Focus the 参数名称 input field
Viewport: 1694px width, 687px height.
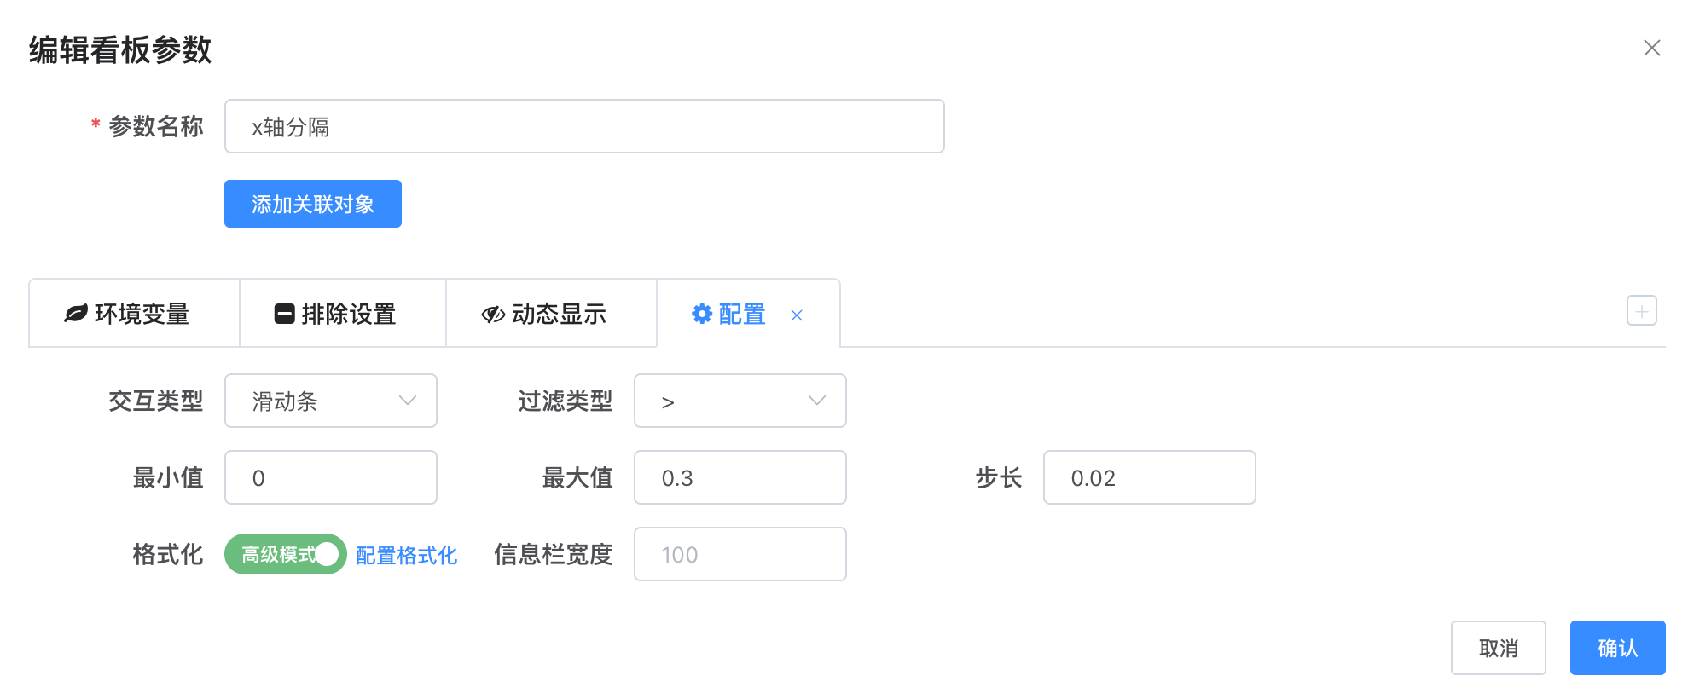coord(584,126)
